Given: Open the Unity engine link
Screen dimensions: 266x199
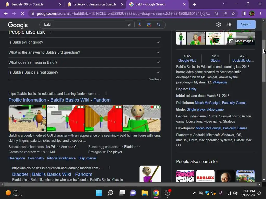Looking at the screenshot, I should point(193,89).
